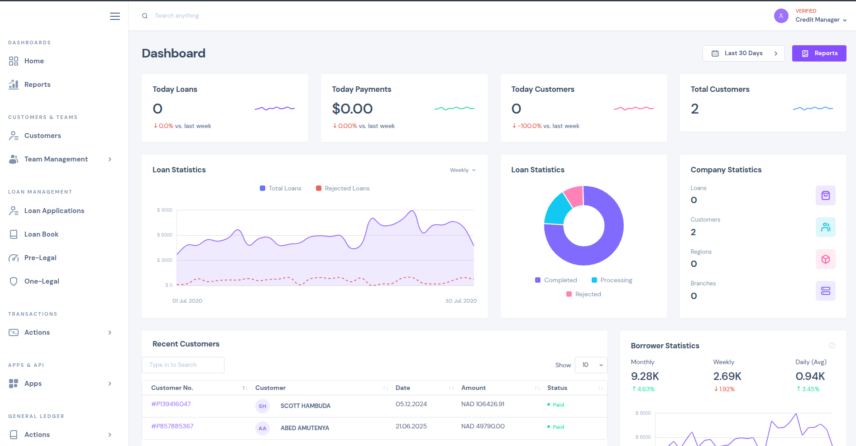Toggle the Processing legend in donut chart

(612, 280)
